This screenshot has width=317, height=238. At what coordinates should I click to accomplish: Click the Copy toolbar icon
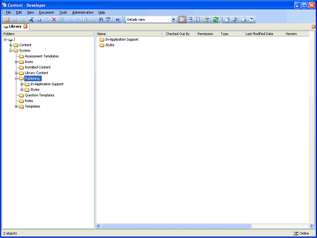tap(39, 20)
